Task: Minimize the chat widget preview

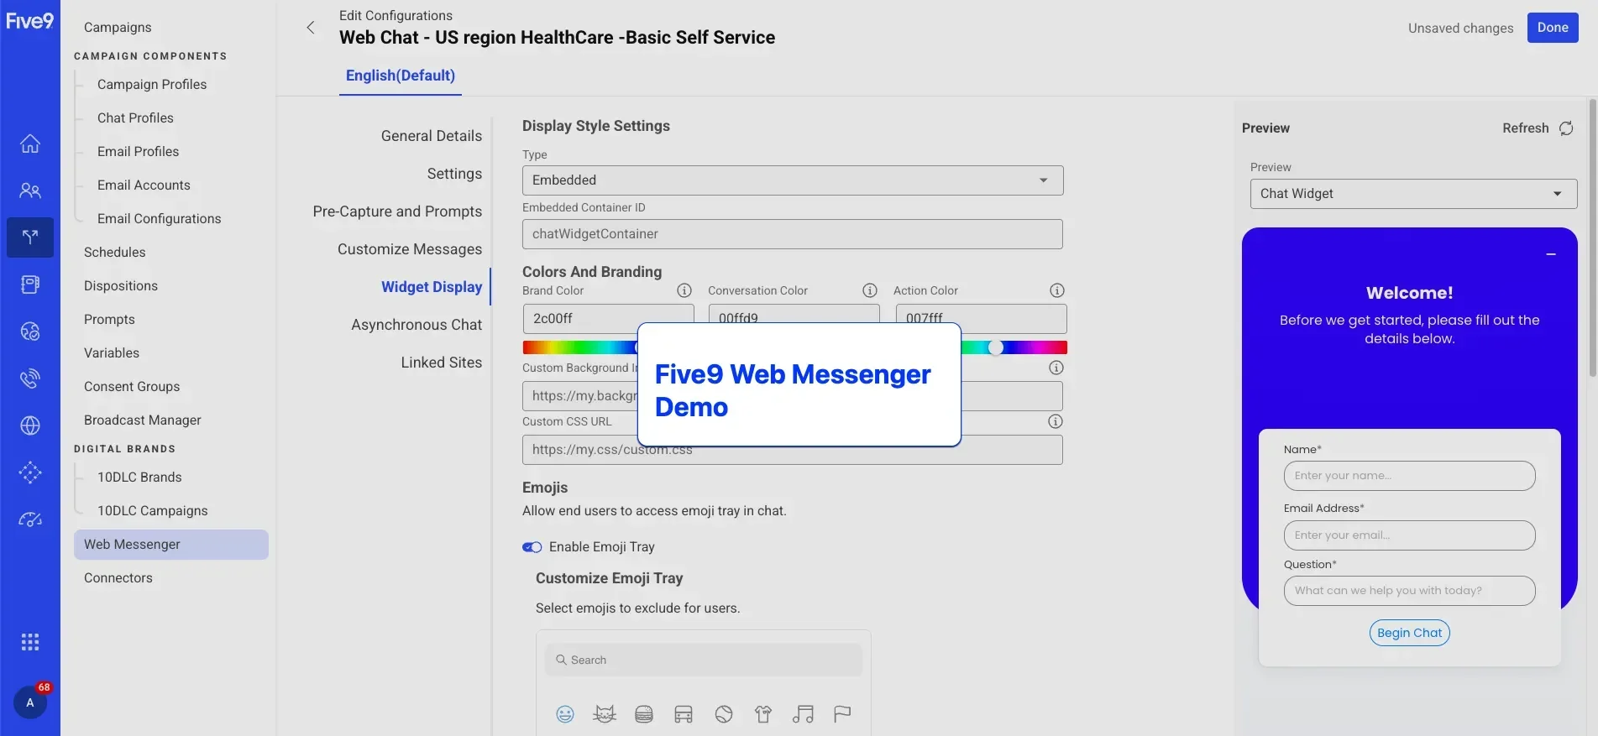Action: [x=1551, y=254]
